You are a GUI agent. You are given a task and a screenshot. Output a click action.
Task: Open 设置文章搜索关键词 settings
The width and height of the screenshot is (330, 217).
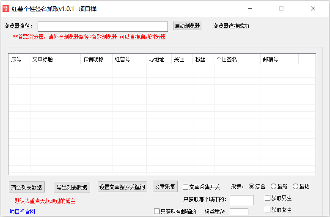[122, 187]
